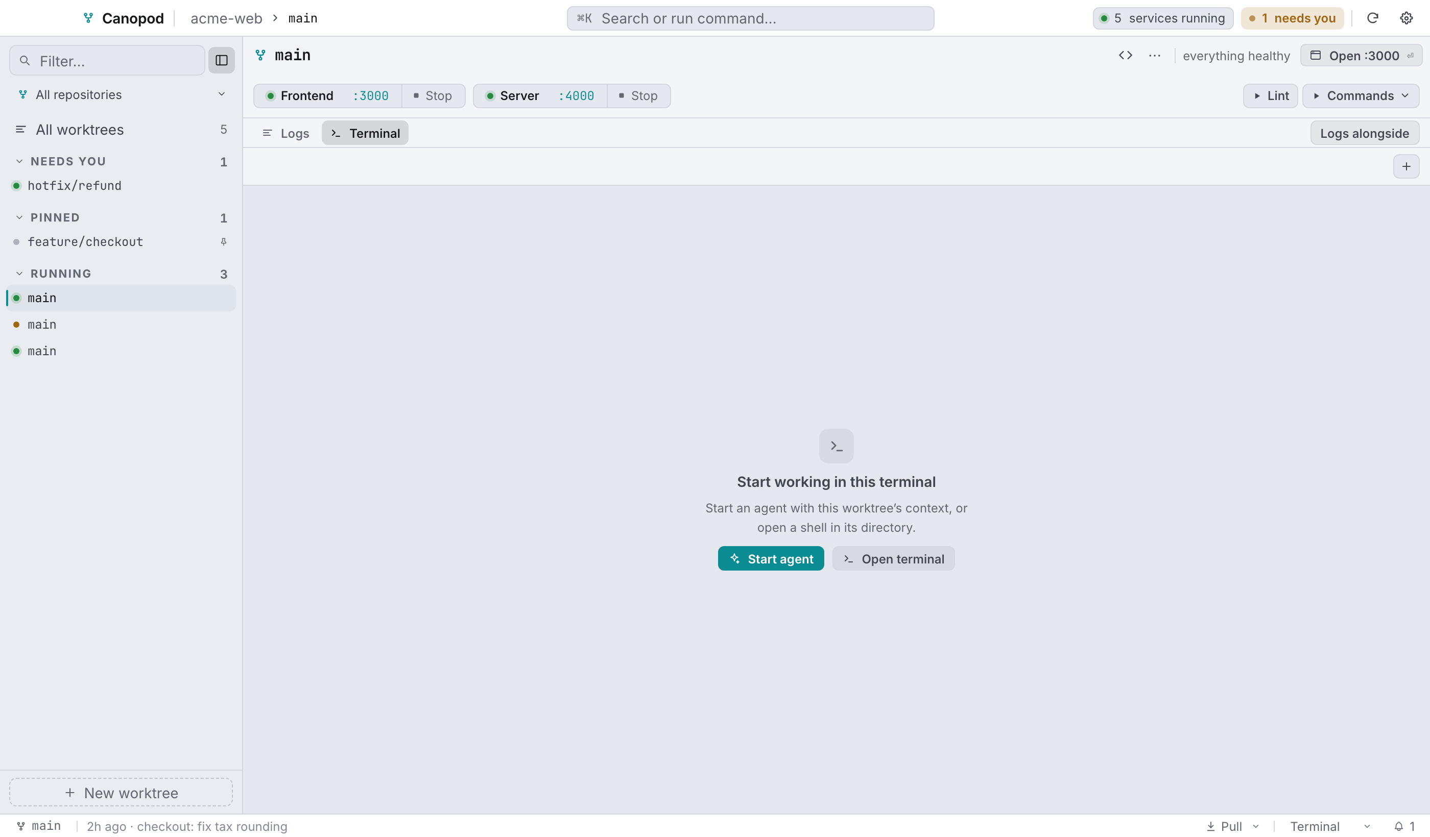The width and height of the screenshot is (1430, 837).
Task: Collapse the RUNNING section
Action: pyautogui.click(x=19, y=274)
